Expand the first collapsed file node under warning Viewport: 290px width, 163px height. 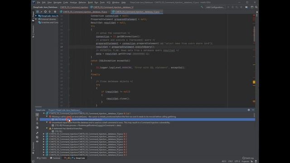coord(44,134)
